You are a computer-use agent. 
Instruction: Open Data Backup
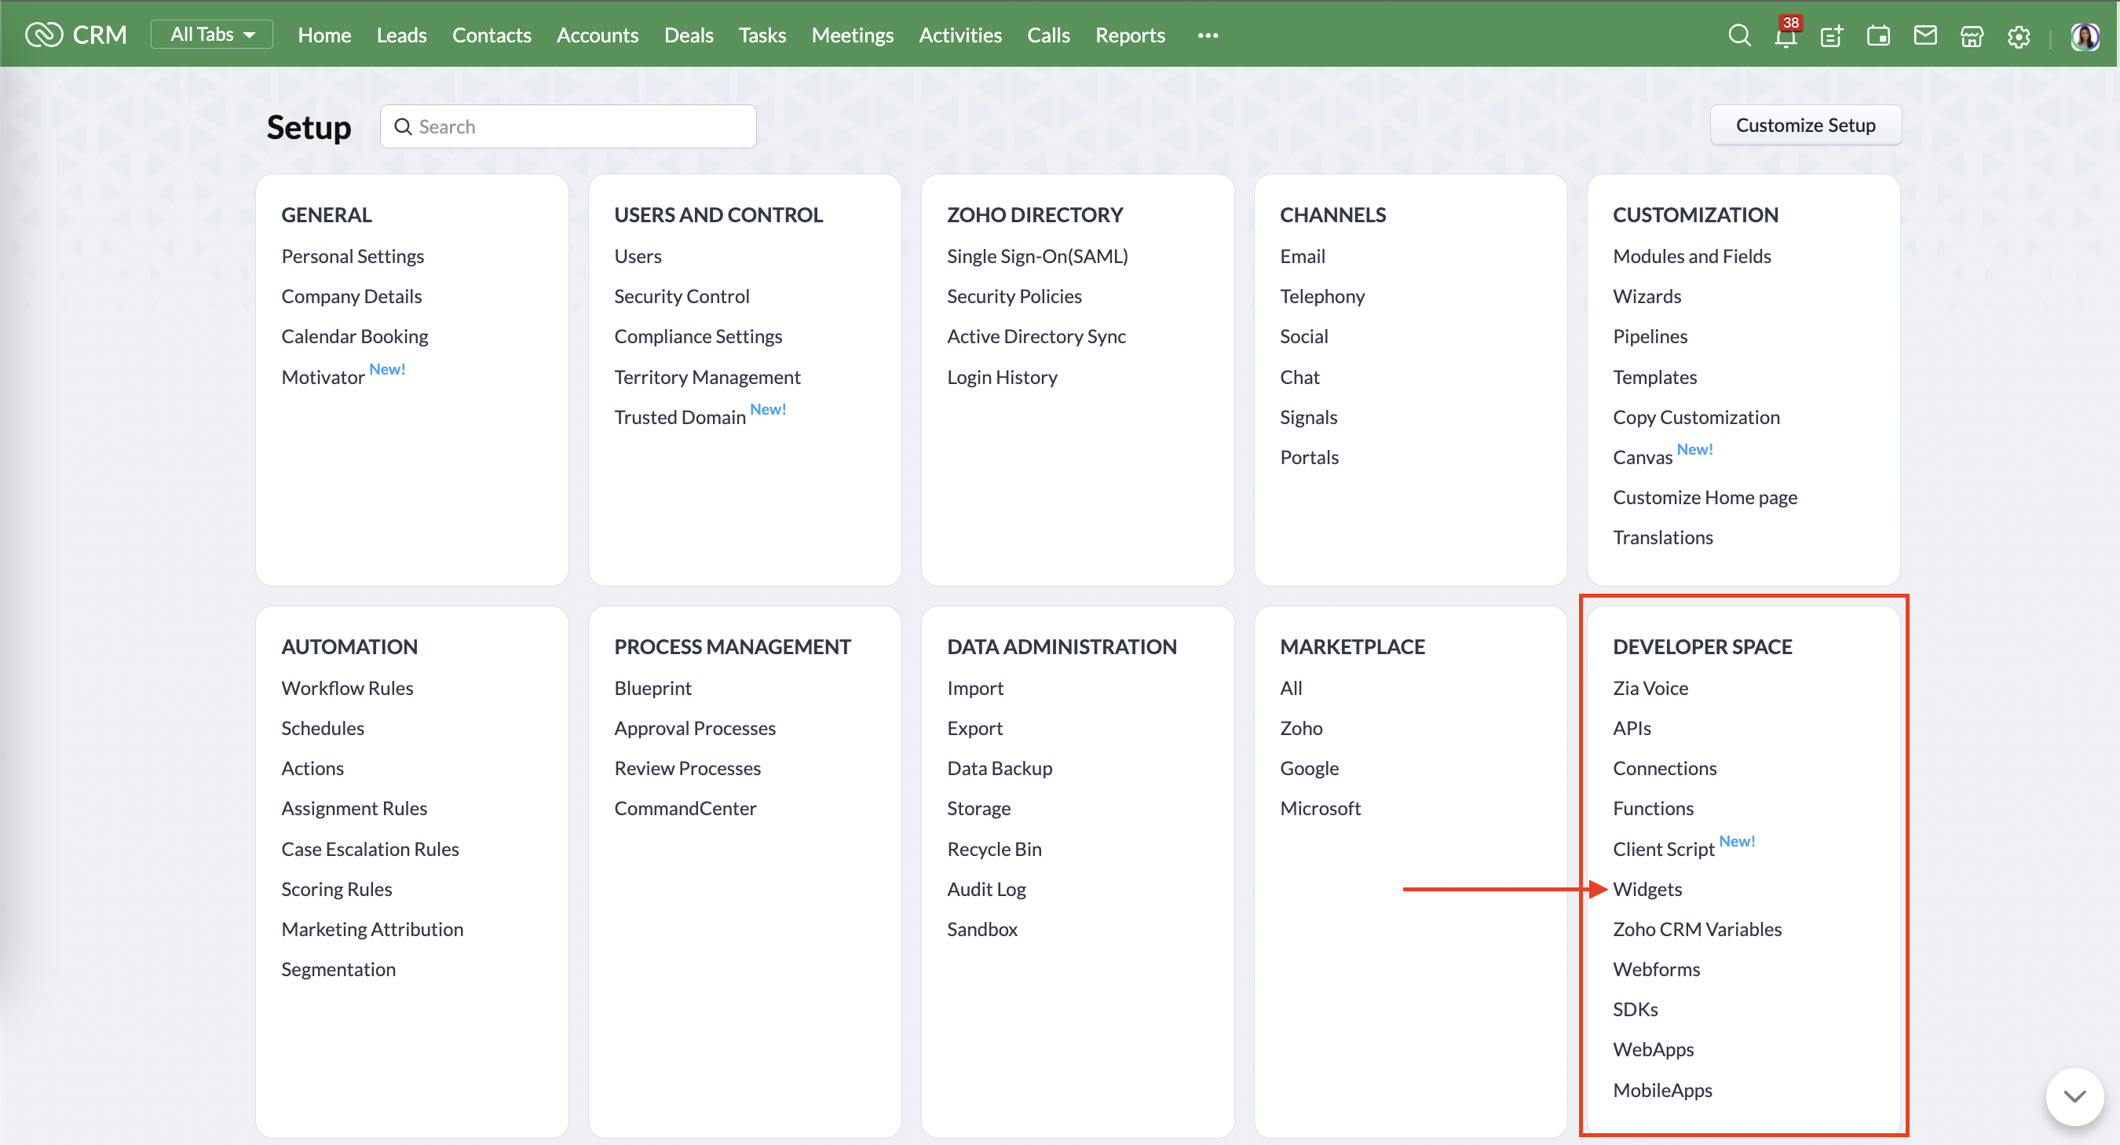[999, 768]
